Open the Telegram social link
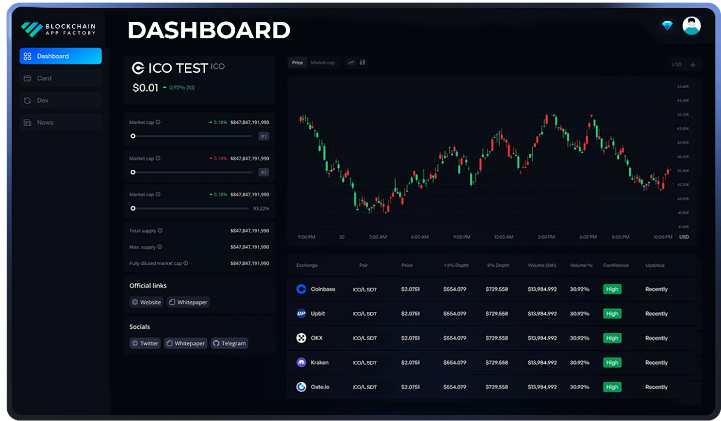The width and height of the screenshot is (721, 421). point(229,343)
